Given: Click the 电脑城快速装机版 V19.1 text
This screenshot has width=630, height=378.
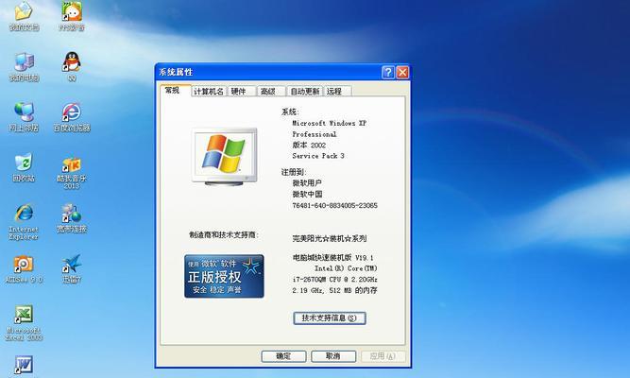Looking at the screenshot, I should click(x=332, y=257).
